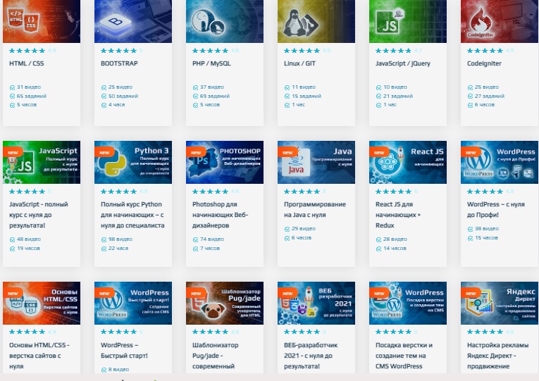Click the Bootstrap logo course image
This screenshot has width=539, height=381.
[133, 21]
